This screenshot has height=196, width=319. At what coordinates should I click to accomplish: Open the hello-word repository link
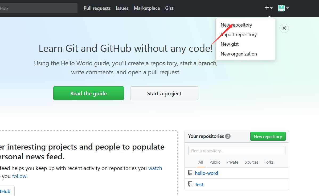pos(206,173)
